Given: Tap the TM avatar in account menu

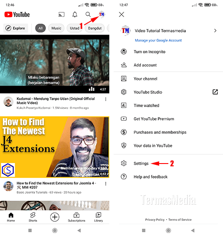Looking at the screenshot, I should pos(125,31).
